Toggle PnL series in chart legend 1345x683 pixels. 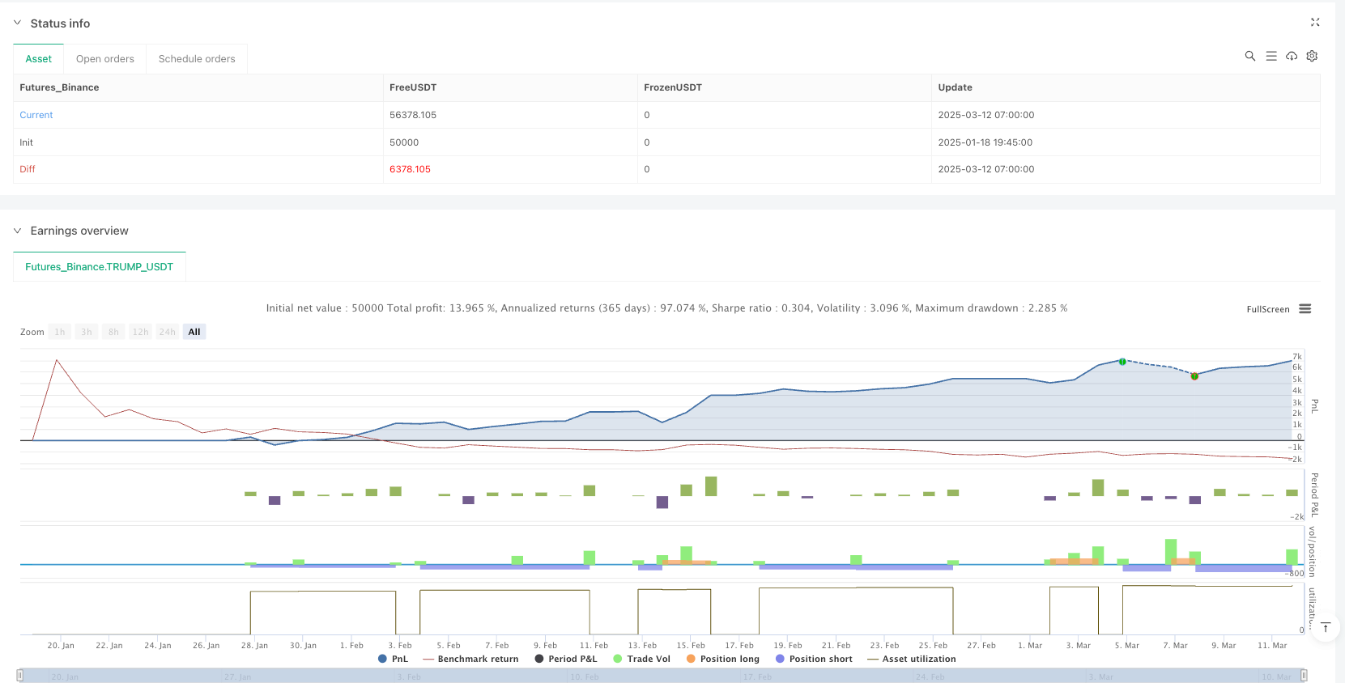coord(394,659)
